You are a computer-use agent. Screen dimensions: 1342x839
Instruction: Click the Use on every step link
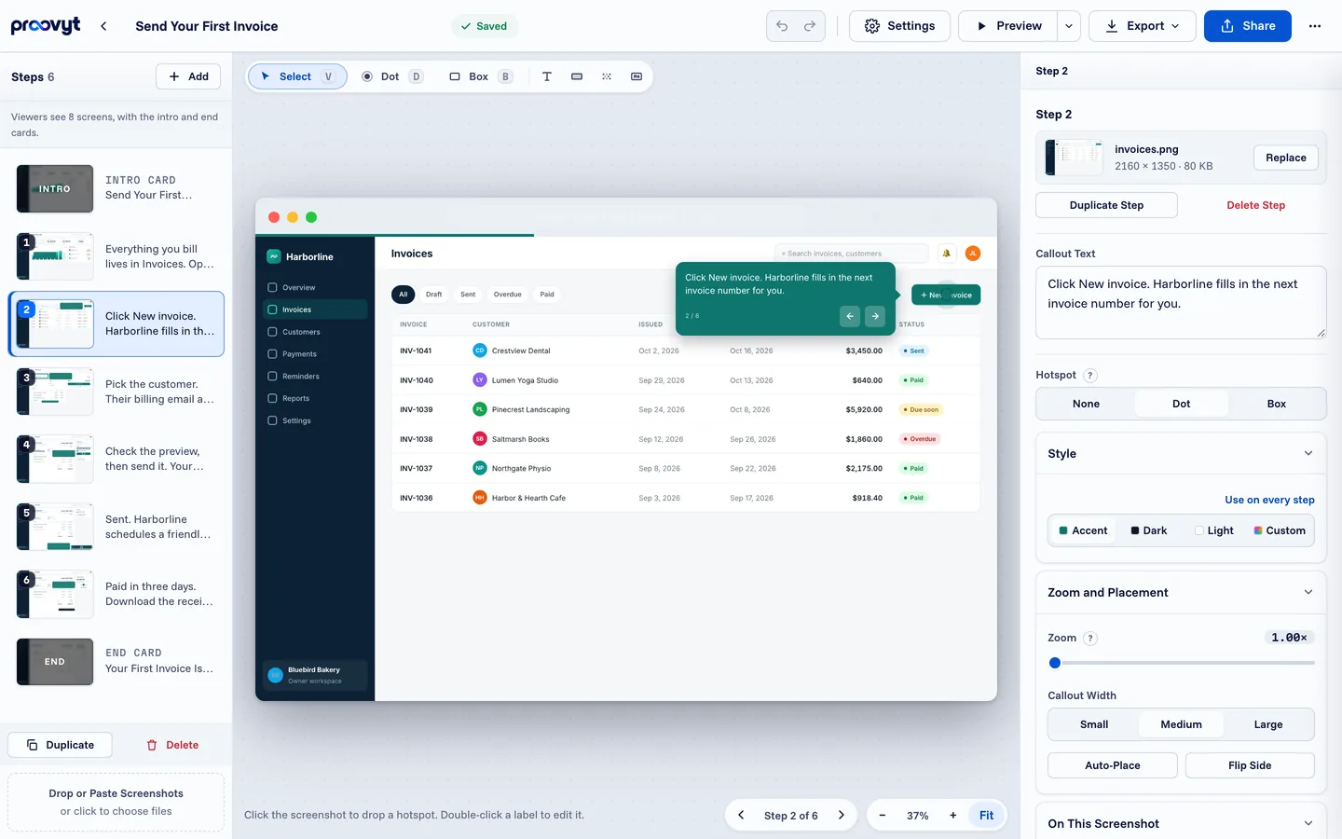click(1269, 500)
